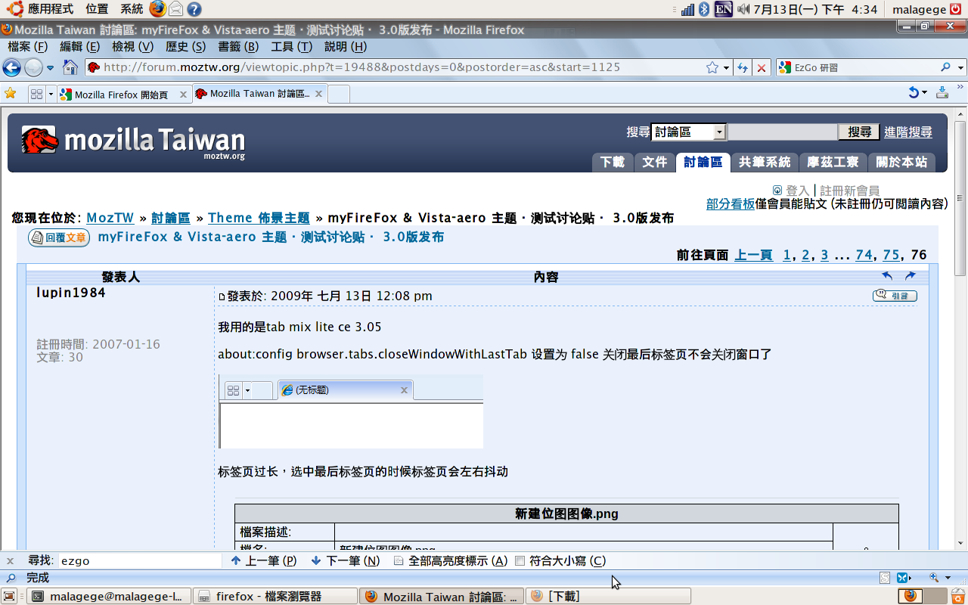968x605 pixels.
Task: Open the status bar zoom dropdown arrow
Action: 948,578
